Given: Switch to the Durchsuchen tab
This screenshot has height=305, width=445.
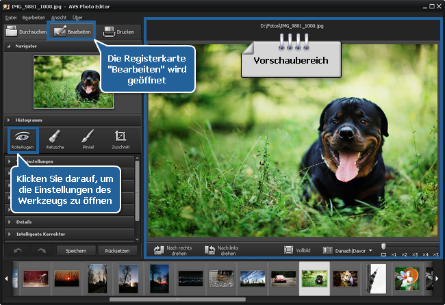Looking at the screenshot, I should click(26, 31).
